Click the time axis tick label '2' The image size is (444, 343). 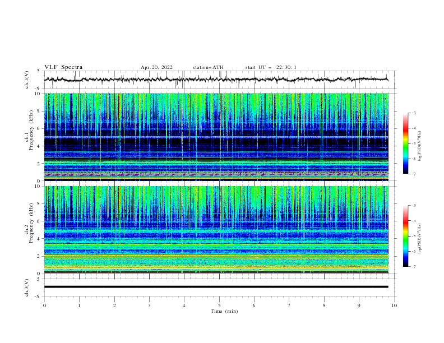point(114,305)
